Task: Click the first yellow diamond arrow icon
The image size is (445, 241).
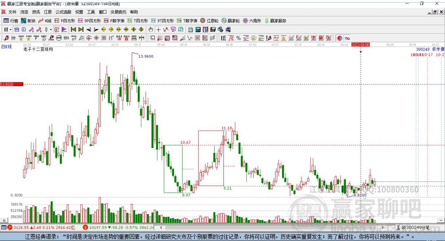Action: (x=103, y=29)
